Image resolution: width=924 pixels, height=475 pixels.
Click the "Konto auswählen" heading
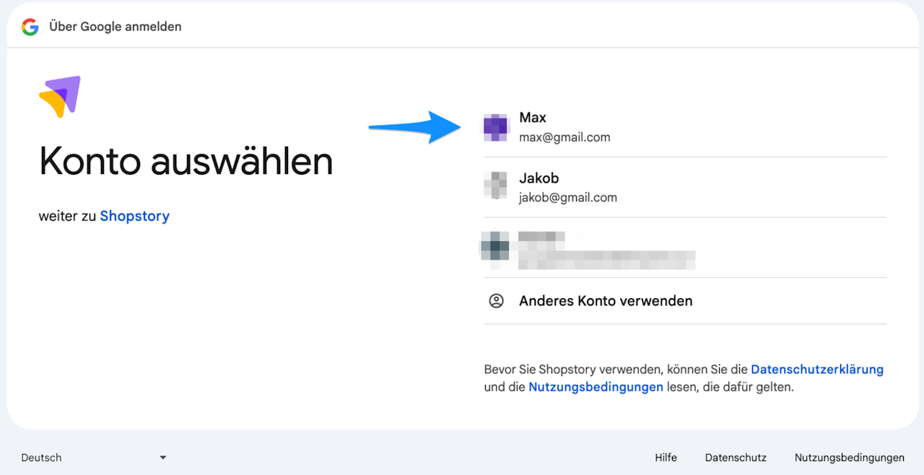point(186,161)
